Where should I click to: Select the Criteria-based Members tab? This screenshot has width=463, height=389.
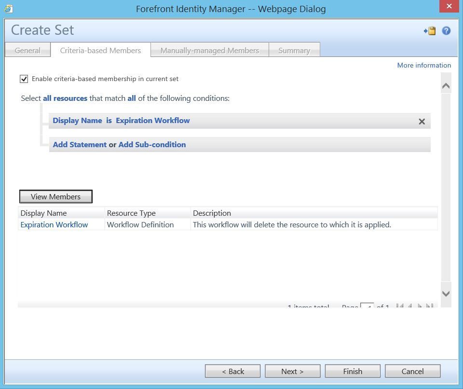click(100, 50)
